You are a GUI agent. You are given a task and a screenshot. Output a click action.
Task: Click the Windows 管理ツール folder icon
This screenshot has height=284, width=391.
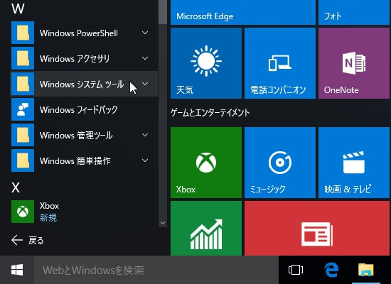[23, 135]
